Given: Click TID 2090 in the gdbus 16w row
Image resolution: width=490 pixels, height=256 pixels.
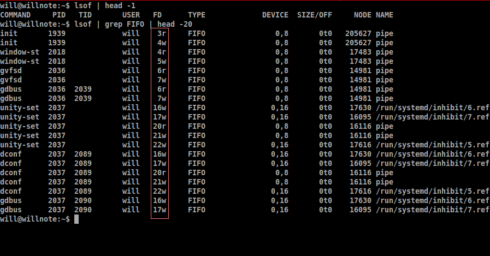Looking at the screenshot, I should coord(83,200).
